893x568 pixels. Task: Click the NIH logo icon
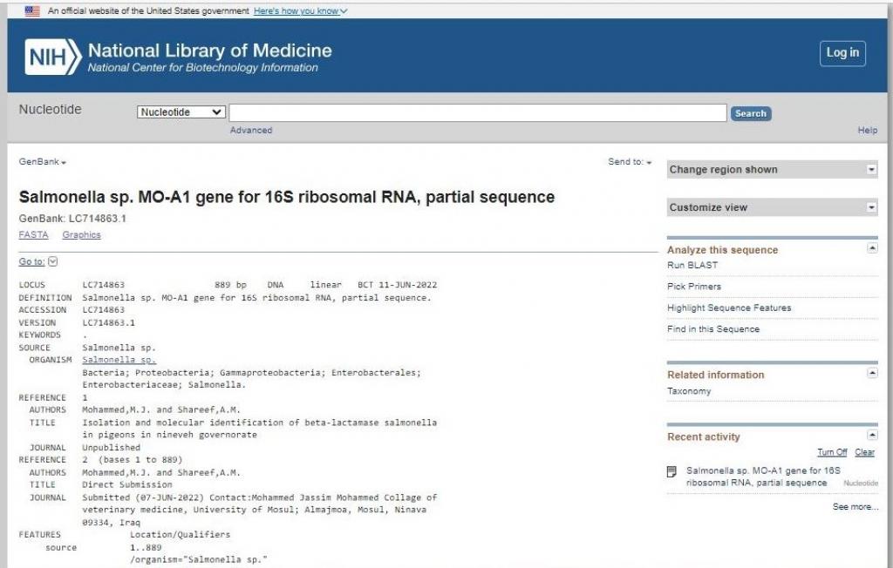tap(53, 57)
